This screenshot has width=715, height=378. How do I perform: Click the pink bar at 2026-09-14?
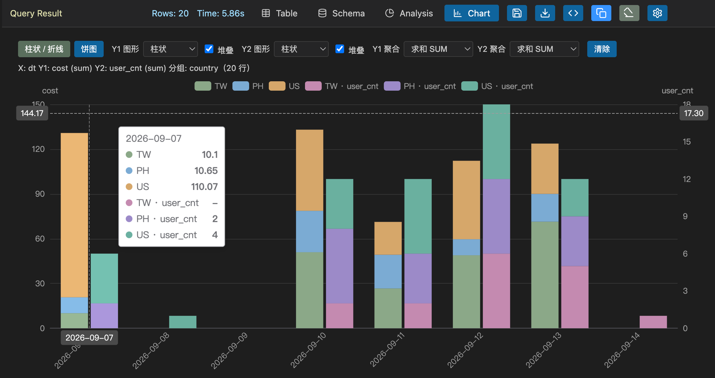click(x=653, y=322)
